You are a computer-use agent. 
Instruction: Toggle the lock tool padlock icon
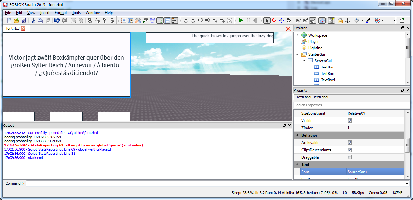340,20
